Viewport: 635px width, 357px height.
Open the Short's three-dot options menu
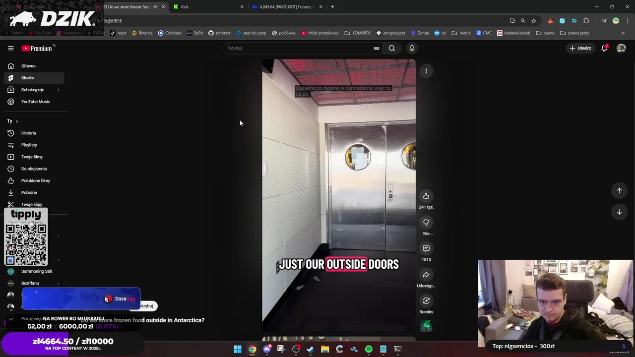tap(426, 71)
